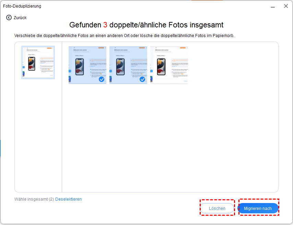This screenshot has width=293, height=225.
Task: Click the "Wähle insgesamt (2)" counter text
Action: pyautogui.click(x=34, y=199)
